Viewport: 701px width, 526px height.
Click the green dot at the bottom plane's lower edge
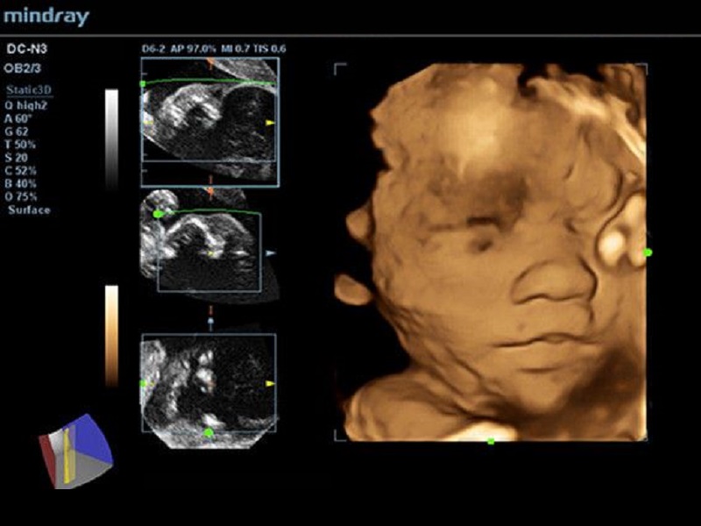(209, 432)
